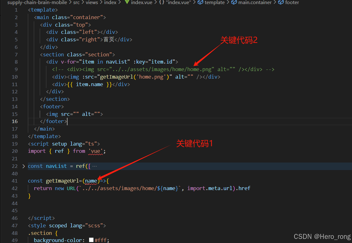352x243 pixels.
Task: Click lang="ts" on the script tag
Action: point(83,144)
